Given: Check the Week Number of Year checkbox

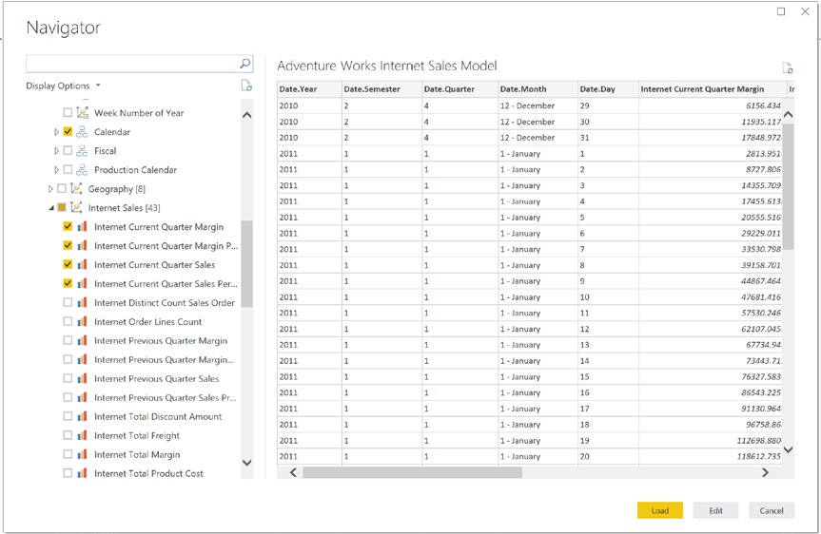Looking at the screenshot, I should coord(68,112).
